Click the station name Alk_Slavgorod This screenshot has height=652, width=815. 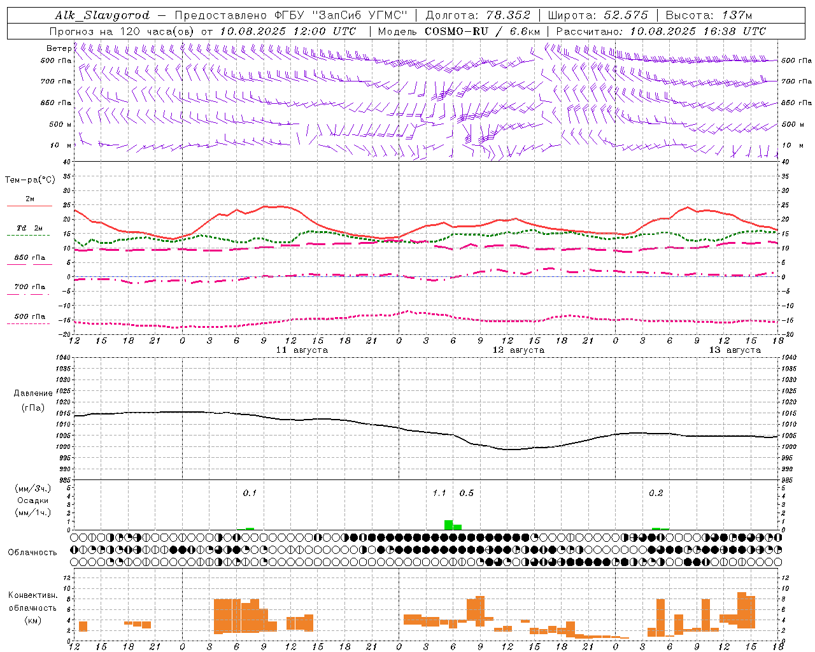point(103,15)
